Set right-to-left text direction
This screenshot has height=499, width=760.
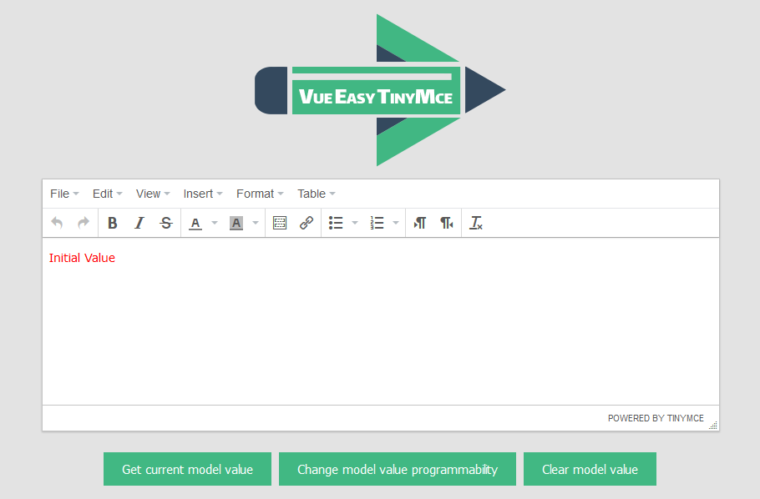point(447,223)
